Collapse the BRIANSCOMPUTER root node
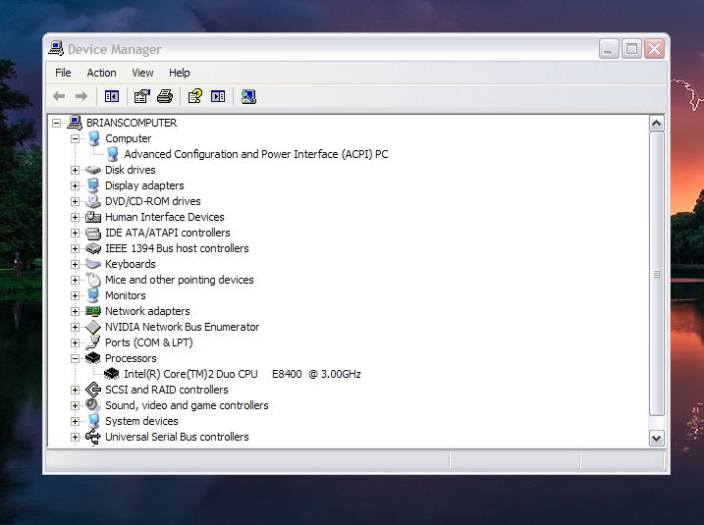The width and height of the screenshot is (704, 525). pos(56,123)
